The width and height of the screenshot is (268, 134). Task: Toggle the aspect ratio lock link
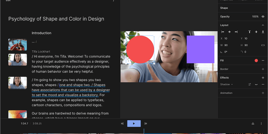(263, 45)
